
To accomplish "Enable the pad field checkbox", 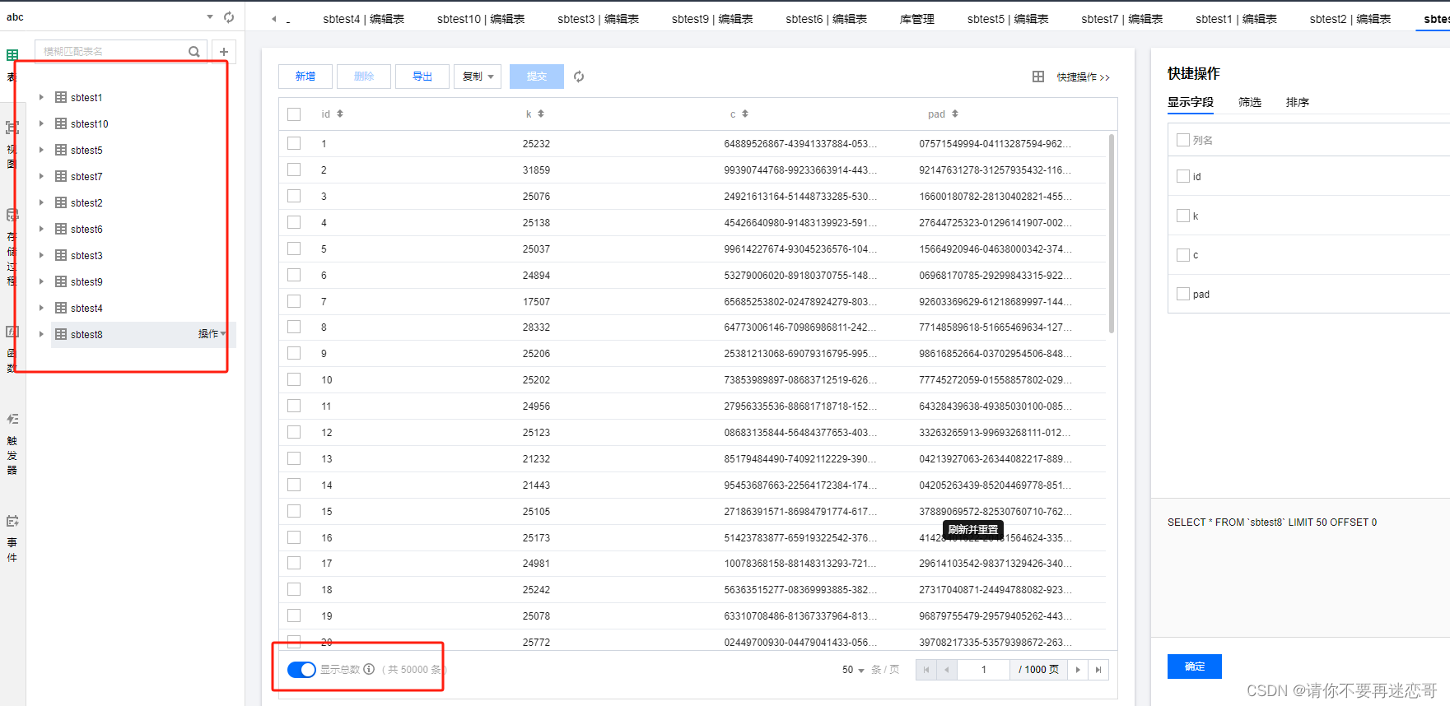I will [1183, 294].
